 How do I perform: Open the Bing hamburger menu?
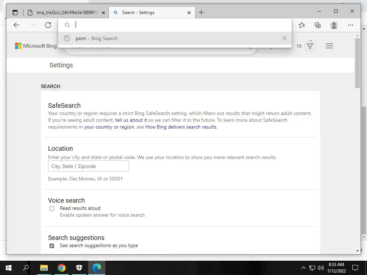329,46
